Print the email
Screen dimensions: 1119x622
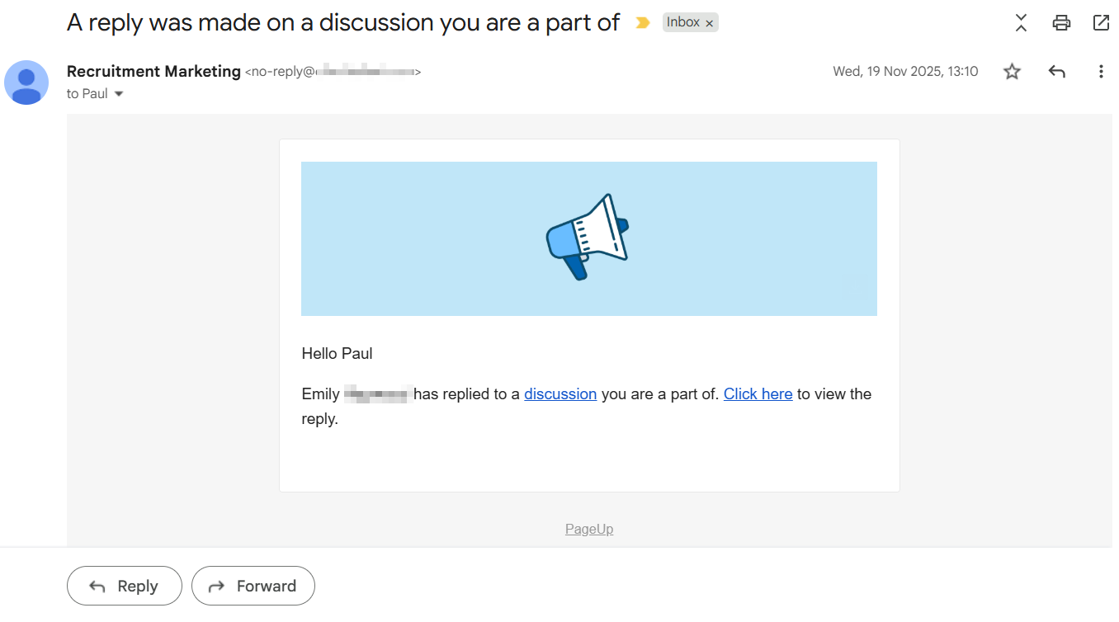[x=1060, y=23]
